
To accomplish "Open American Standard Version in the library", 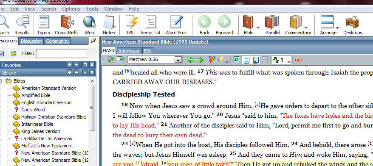I will [x=49, y=88].
